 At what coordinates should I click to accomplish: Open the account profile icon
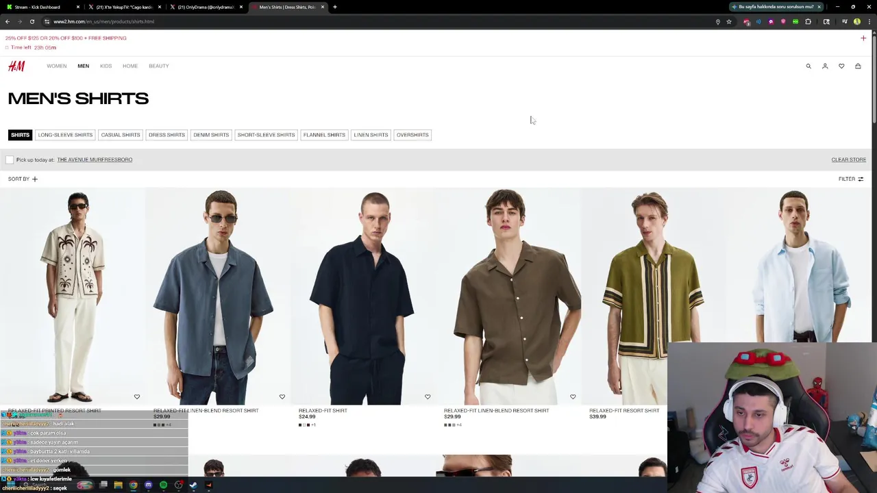(825, 66)
